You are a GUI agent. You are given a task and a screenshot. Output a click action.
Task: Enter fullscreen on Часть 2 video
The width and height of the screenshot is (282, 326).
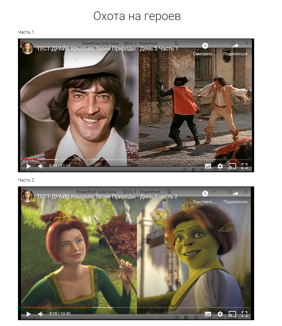pos(245,314)
